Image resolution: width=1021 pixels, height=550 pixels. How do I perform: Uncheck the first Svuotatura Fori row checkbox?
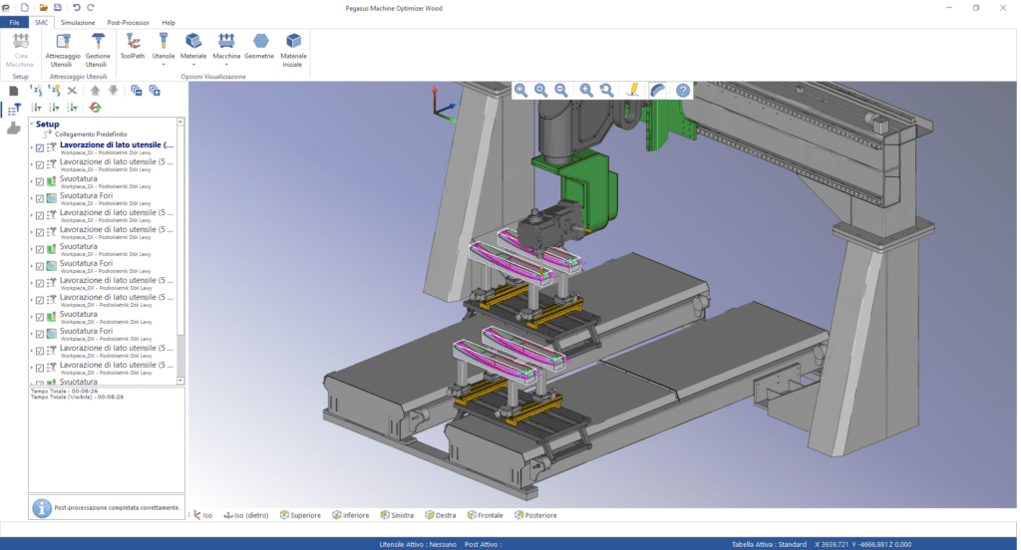tap(40, 198)
